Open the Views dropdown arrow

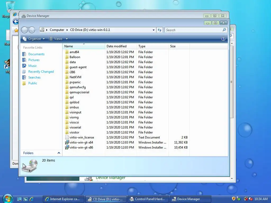tap(67, 39)
